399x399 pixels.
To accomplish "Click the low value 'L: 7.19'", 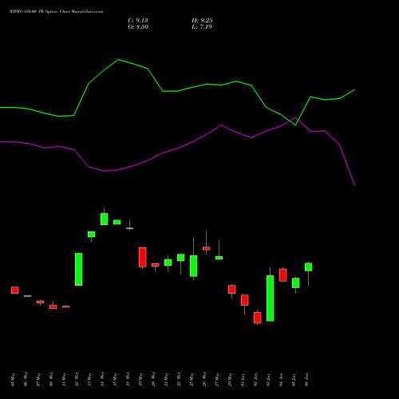I will tap(202, 27).
